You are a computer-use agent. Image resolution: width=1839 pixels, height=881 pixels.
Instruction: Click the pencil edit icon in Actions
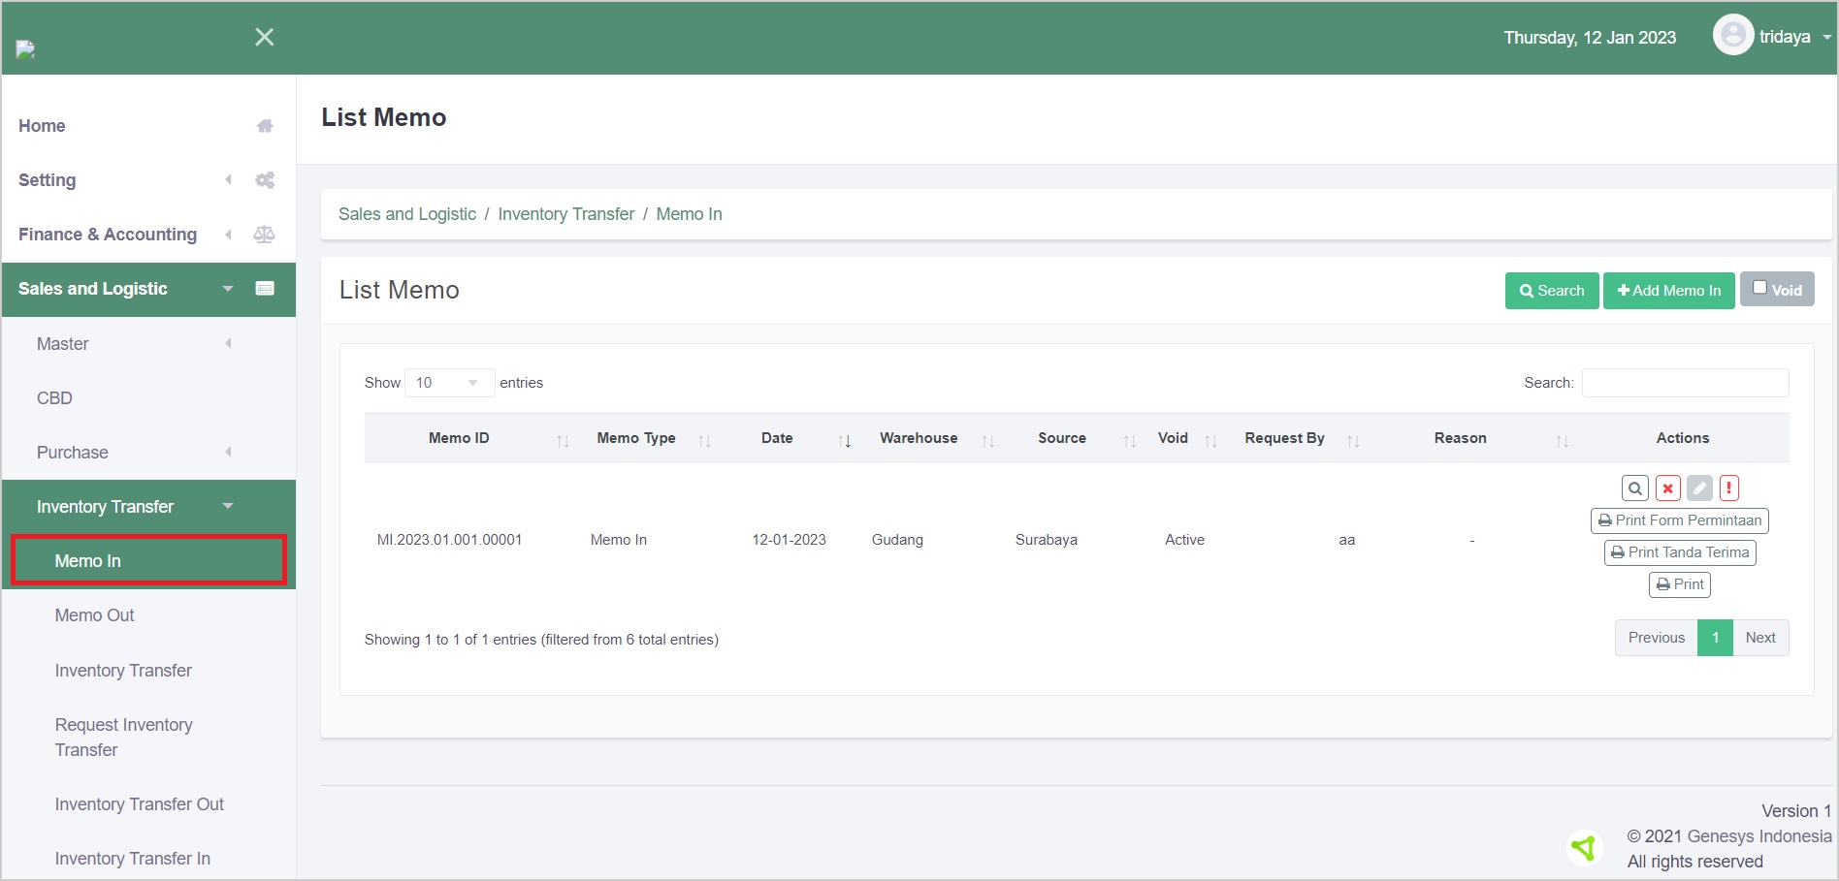pyautogui.click(x=1699, y=488)
